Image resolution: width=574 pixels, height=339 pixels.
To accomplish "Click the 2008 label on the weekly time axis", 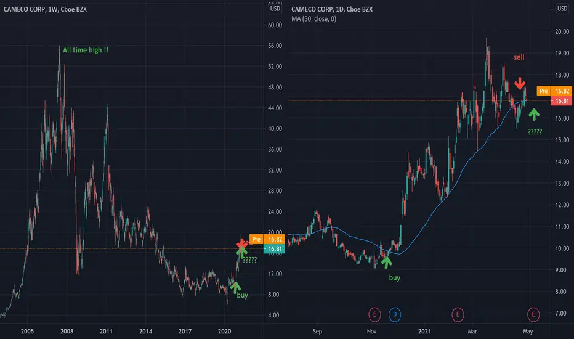I will click(67, 332).
